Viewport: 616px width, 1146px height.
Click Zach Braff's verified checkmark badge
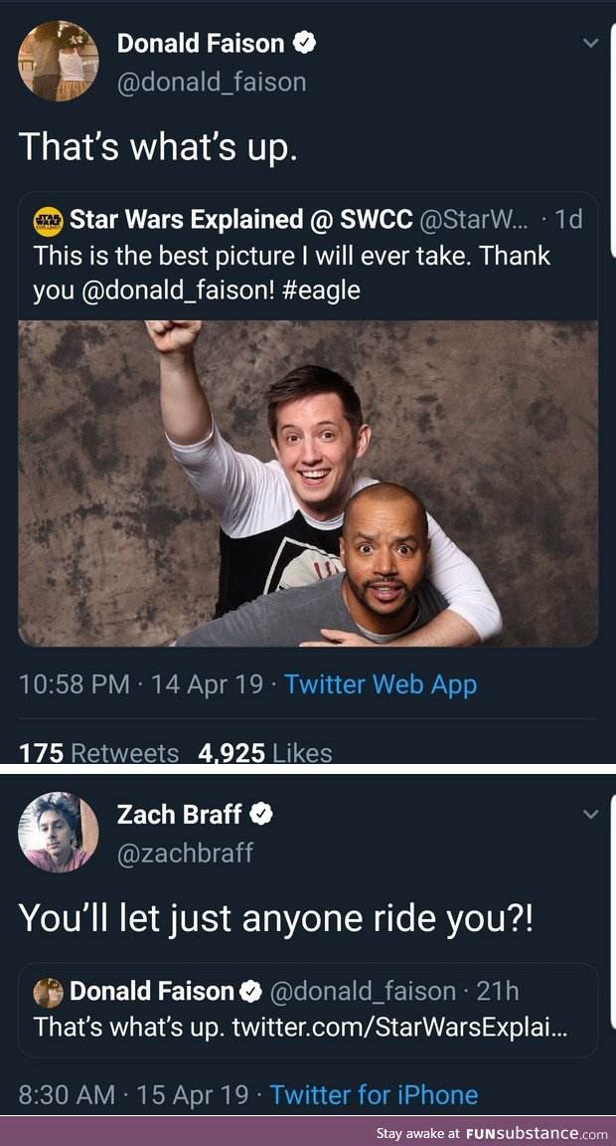[x=261, y=814]
